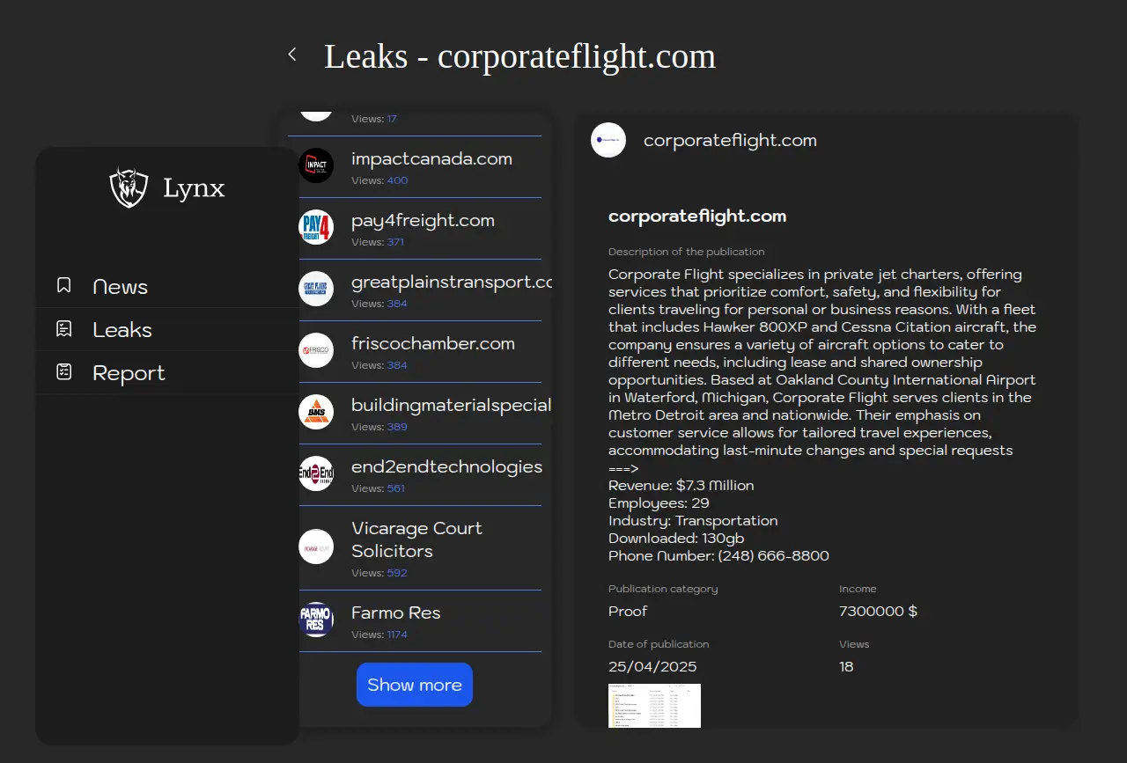Open the News menu item

point(120,287)
